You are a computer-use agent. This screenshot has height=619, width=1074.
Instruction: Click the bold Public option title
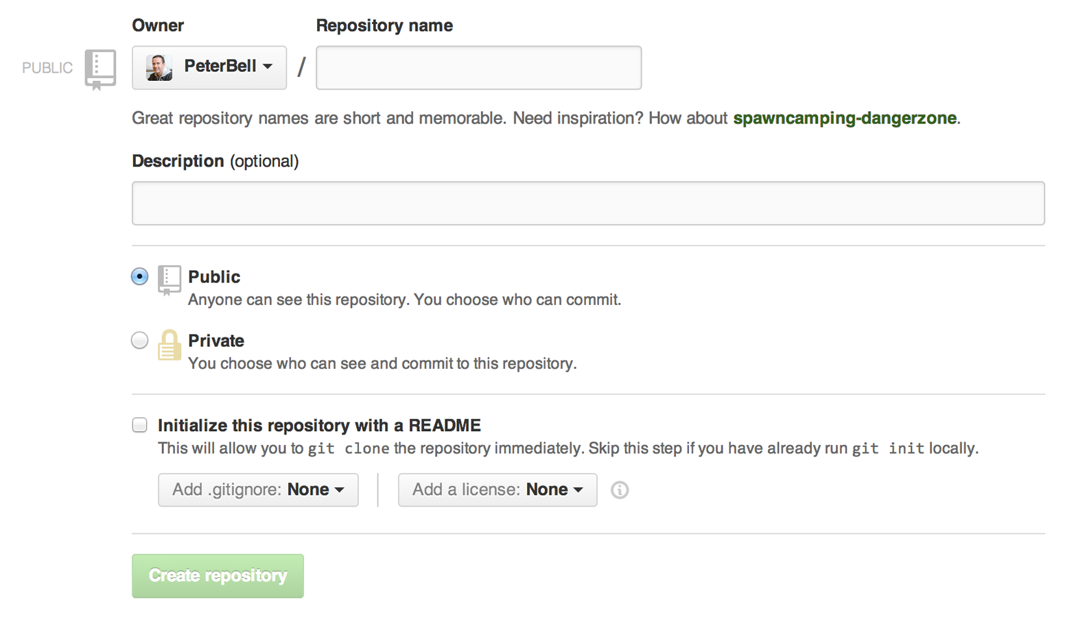(214, 277)
